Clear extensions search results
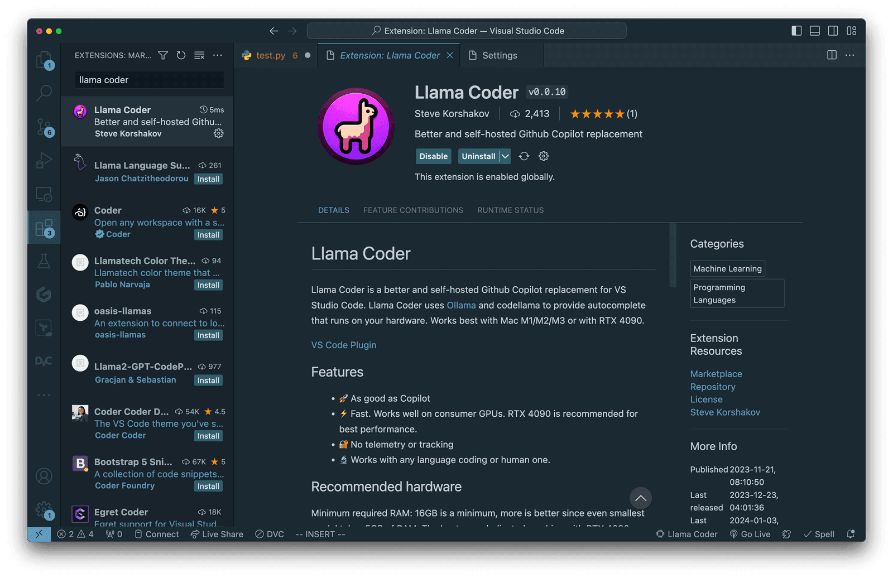This screenshot has width=893, height=578. (199, 55)
